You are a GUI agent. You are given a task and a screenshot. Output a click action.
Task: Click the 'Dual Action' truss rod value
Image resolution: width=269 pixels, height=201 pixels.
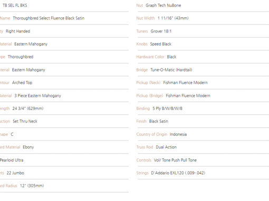click(x=166, y=147)
